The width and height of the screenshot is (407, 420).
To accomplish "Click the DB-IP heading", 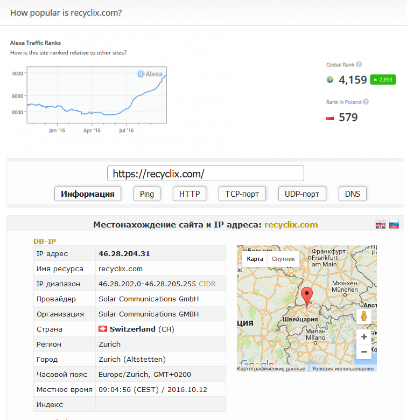I will click(x=45, y=241).
